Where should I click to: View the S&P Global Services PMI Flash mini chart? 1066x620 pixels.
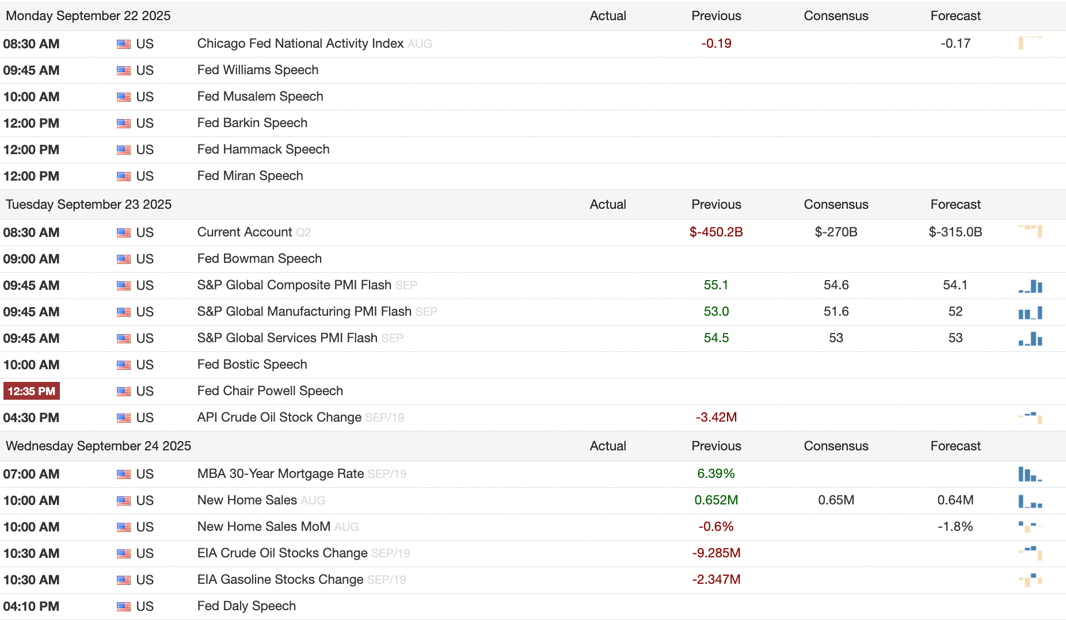coord(1030,339)
